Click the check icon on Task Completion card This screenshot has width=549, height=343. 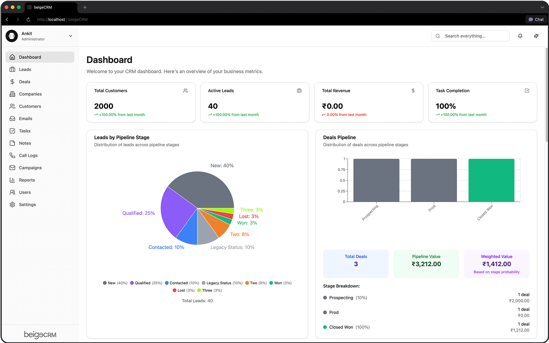point(527,91)
